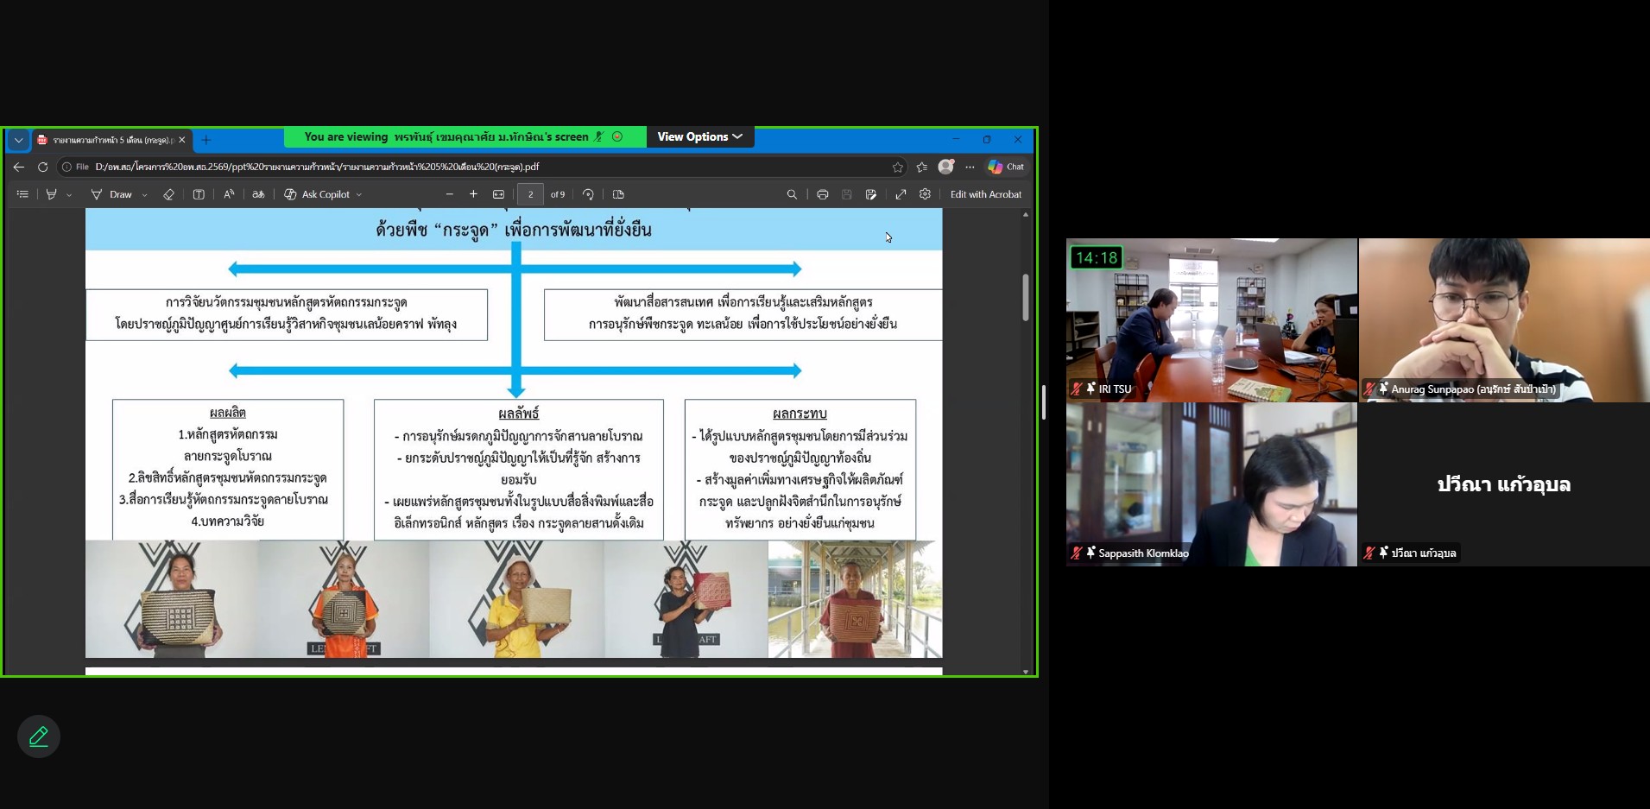1650x809 pixels.
Task: Expand Highlight color options
Action: [x=69, y=195]
